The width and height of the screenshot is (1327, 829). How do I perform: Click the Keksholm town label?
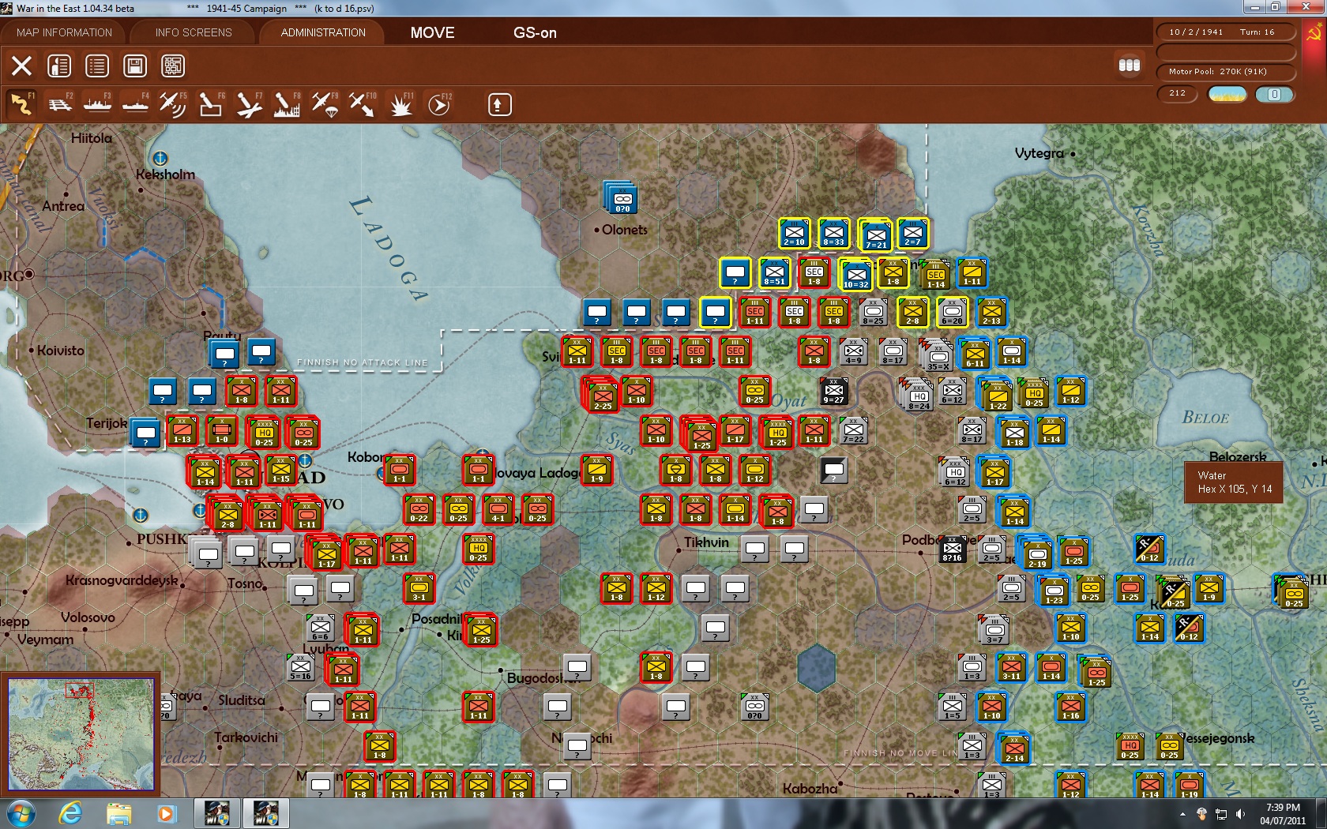click(165, 174)
